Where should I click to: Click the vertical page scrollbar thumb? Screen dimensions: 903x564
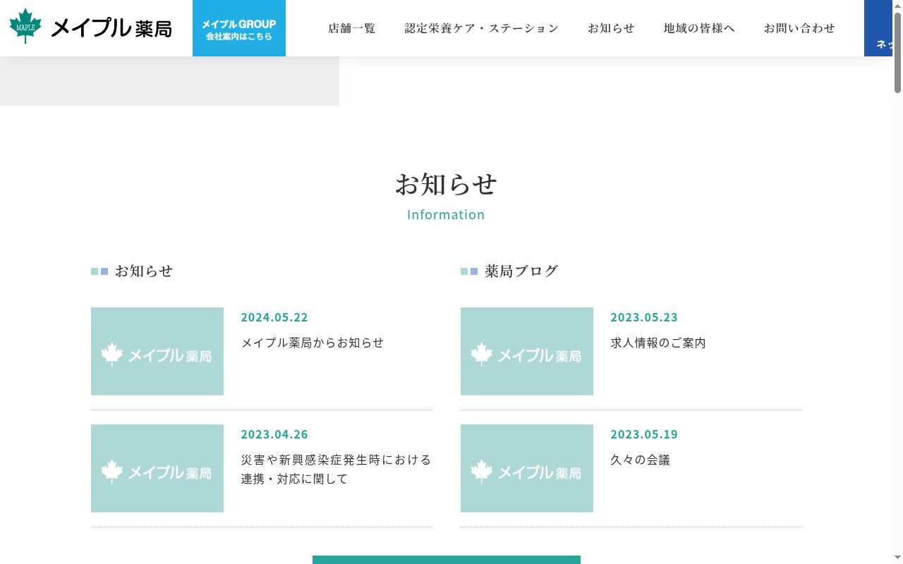point(898,53)
